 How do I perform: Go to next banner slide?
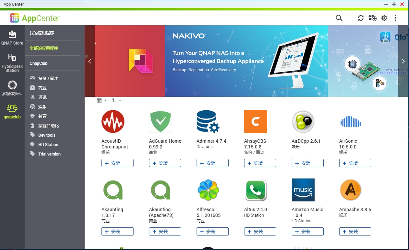[x=403, y=61]
